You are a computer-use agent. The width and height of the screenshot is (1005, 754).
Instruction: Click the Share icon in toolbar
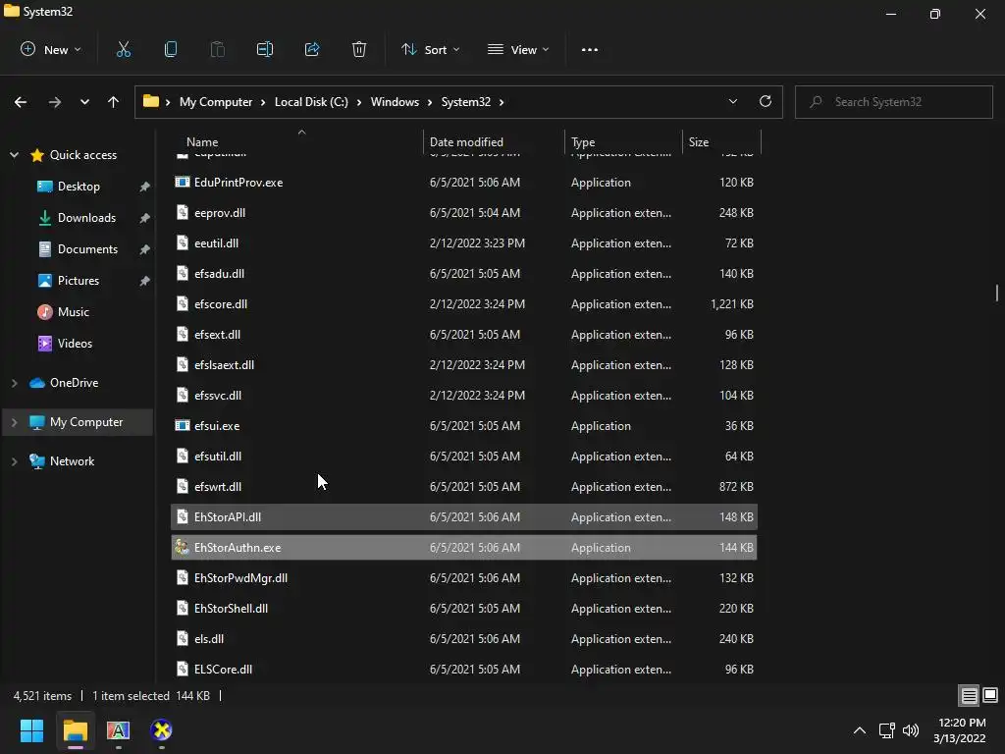coord(312,49)
